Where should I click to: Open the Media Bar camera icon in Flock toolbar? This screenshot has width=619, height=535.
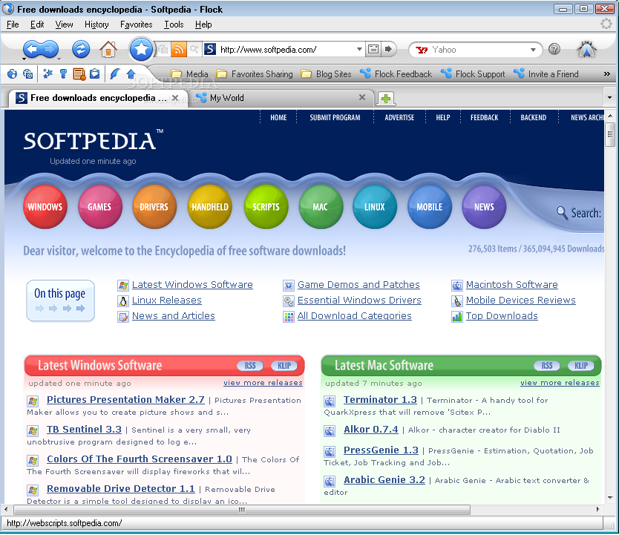27,73
